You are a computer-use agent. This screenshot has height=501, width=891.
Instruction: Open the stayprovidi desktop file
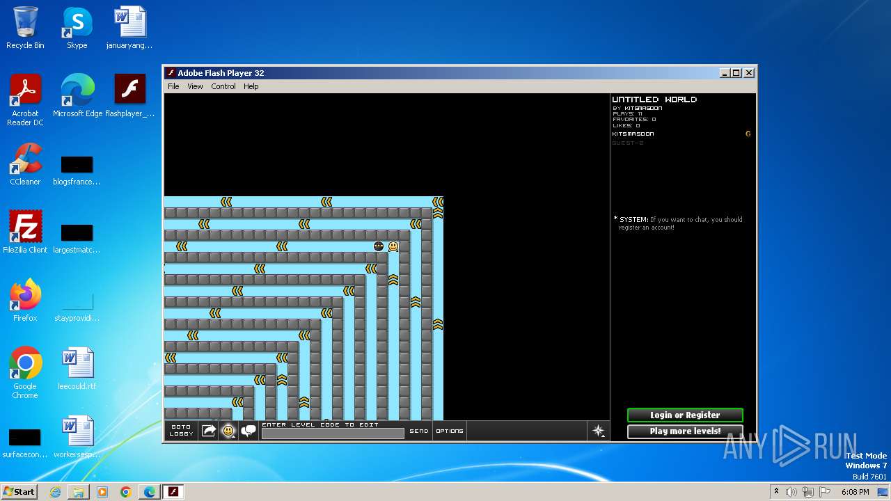point(77,306)
